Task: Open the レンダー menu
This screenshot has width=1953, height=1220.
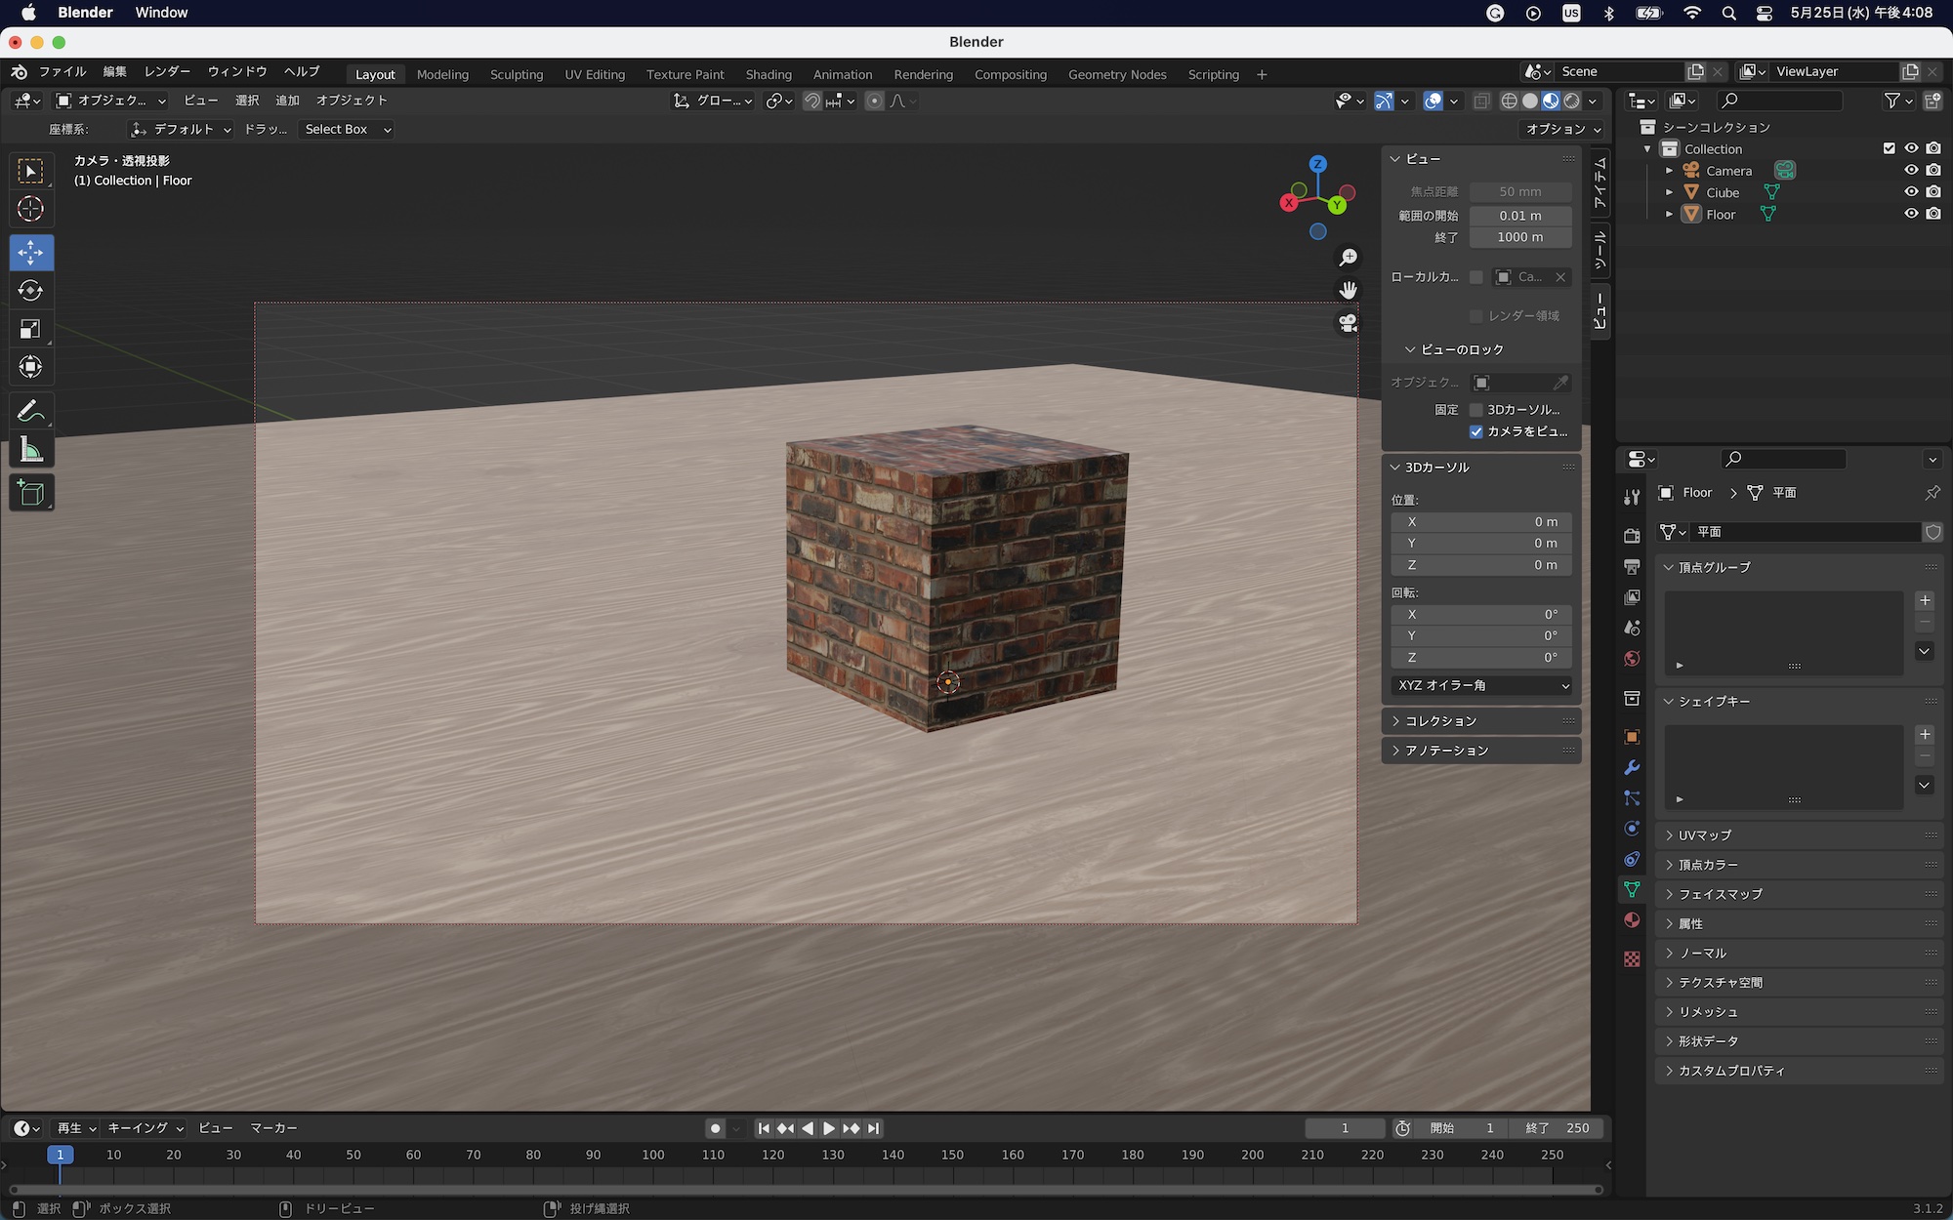Action: pyautogui.click(x=167, y=71)
